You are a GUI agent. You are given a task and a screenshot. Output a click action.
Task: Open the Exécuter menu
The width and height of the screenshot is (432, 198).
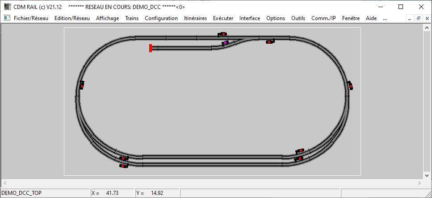[223, 18]
